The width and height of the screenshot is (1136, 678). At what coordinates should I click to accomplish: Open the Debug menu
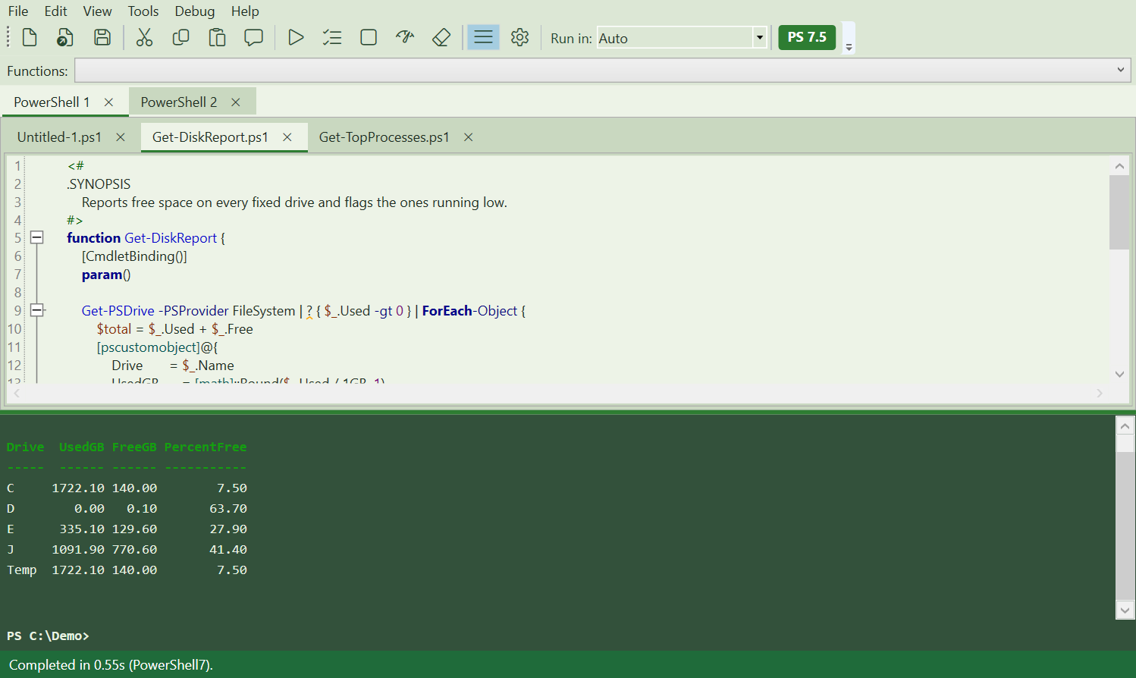click(194, 11)
